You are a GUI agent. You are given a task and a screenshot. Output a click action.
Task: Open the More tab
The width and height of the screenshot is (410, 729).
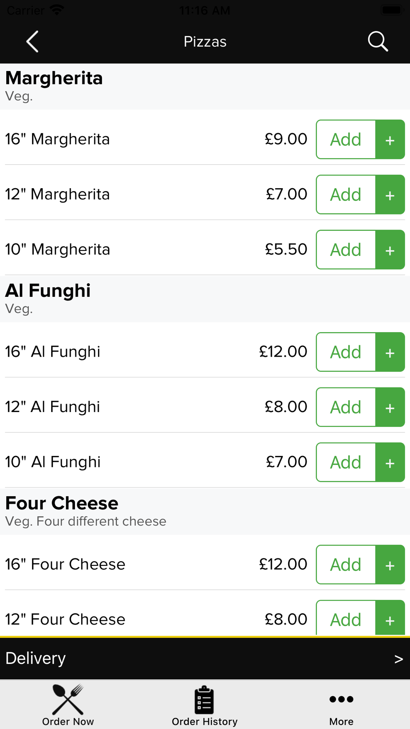pyautogui.click(x=341, y=705)
